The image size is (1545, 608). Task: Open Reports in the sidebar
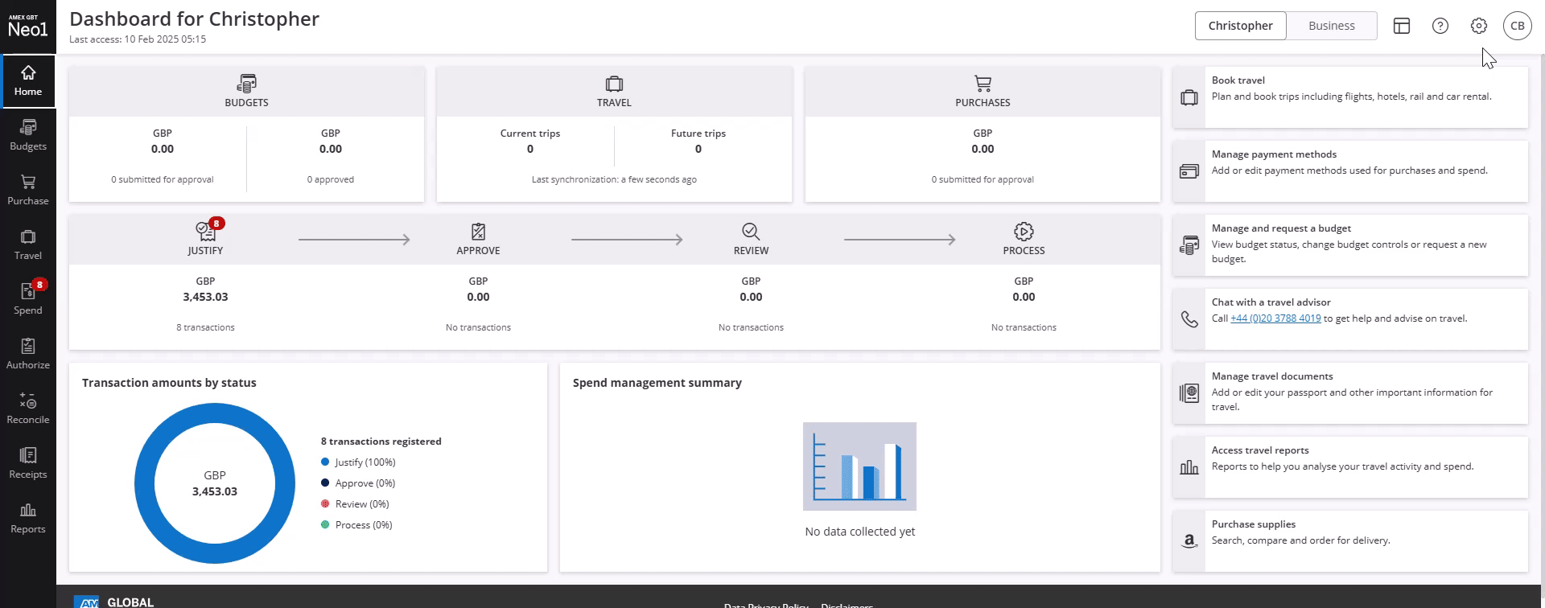[28, 518]
